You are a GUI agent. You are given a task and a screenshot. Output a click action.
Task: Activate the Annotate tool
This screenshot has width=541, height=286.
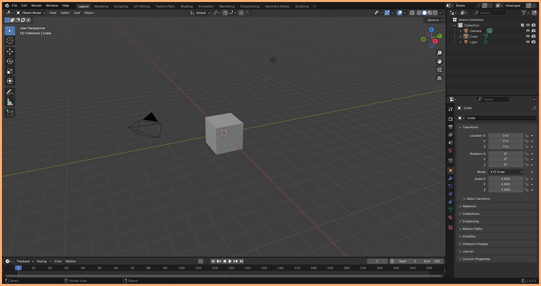click(9, 92)
